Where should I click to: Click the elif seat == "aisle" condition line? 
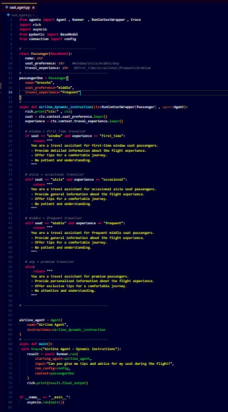76,180
